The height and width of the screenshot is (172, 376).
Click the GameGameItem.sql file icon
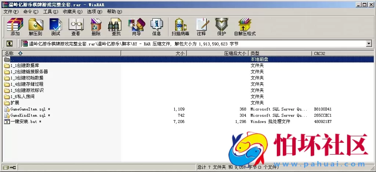[x=7, y=109]
